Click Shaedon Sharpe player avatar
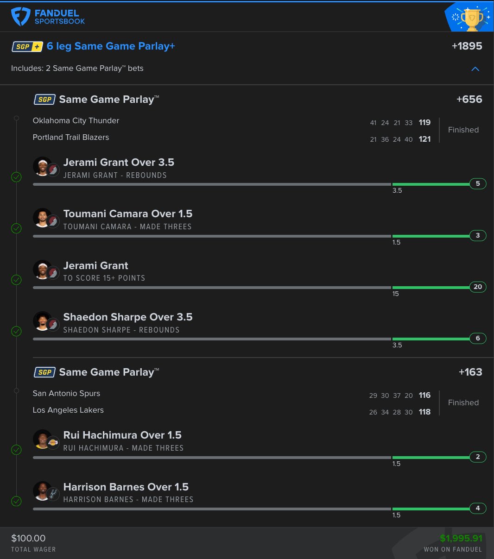Screen dimensions: 494x559 coord(43,321)
